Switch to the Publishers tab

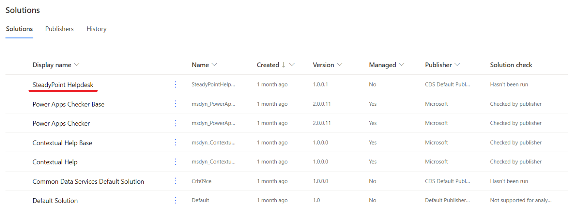coord(59,29)
